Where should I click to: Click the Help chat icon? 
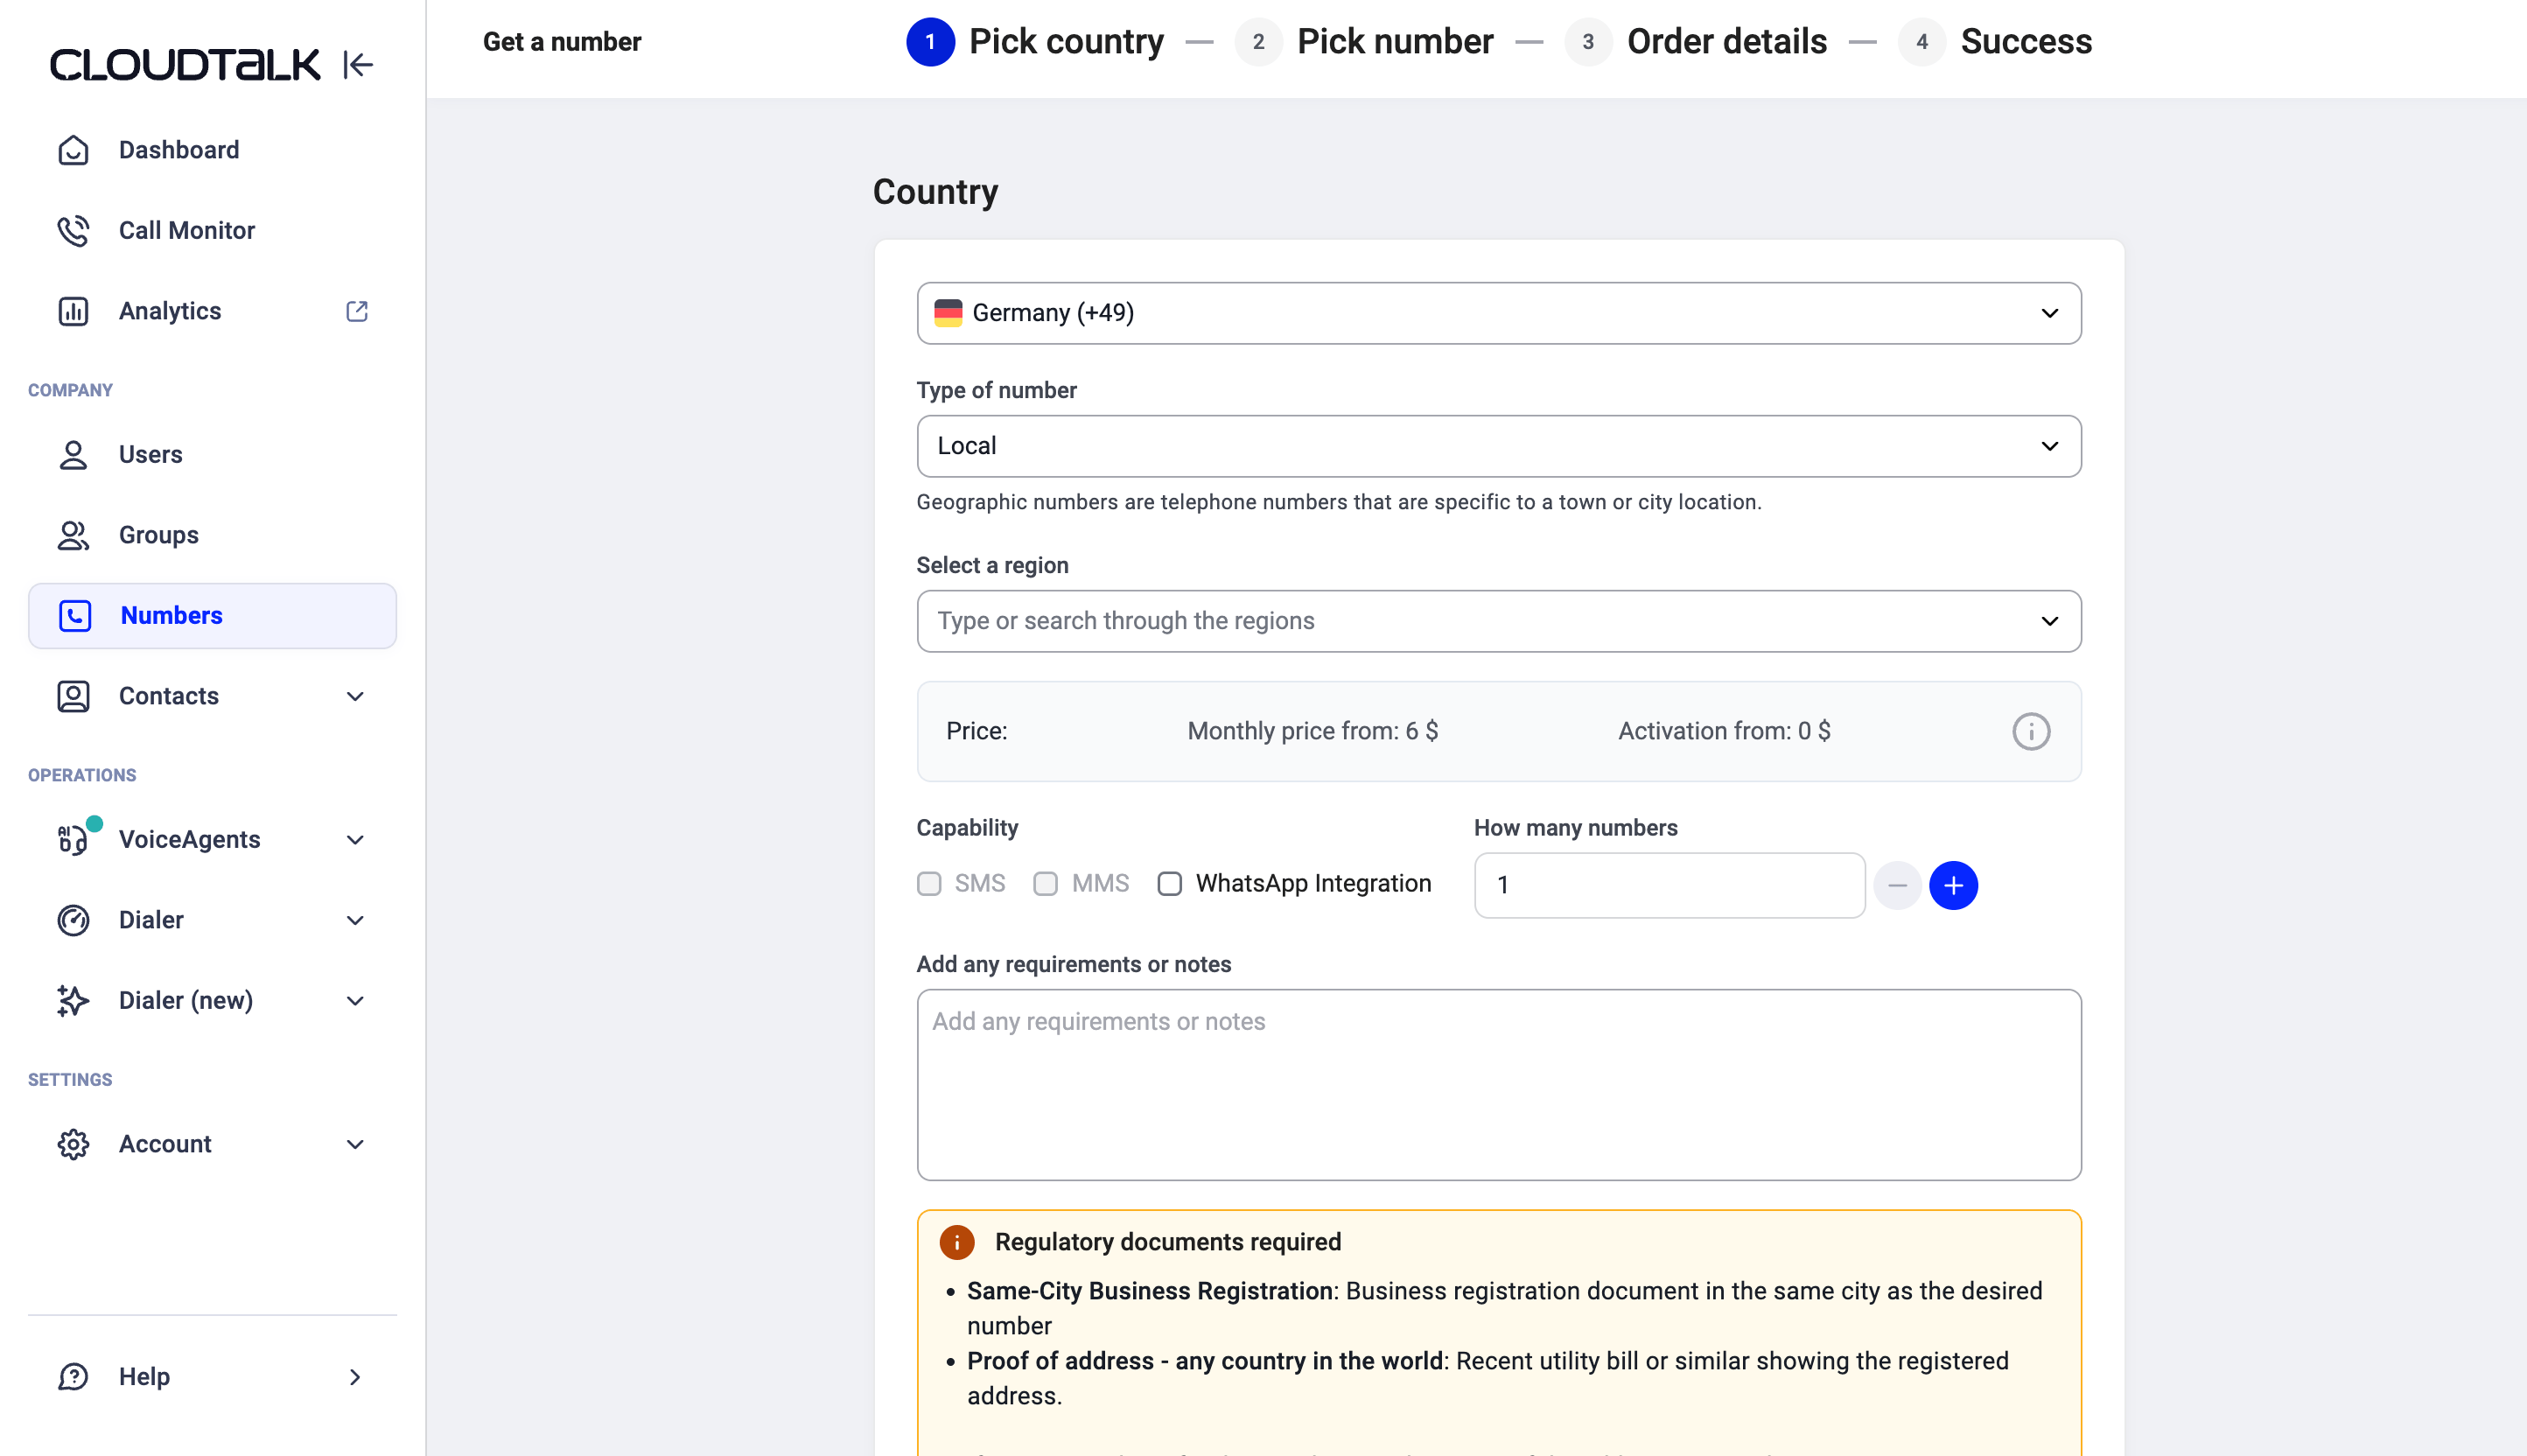(x=73, y=1376)
